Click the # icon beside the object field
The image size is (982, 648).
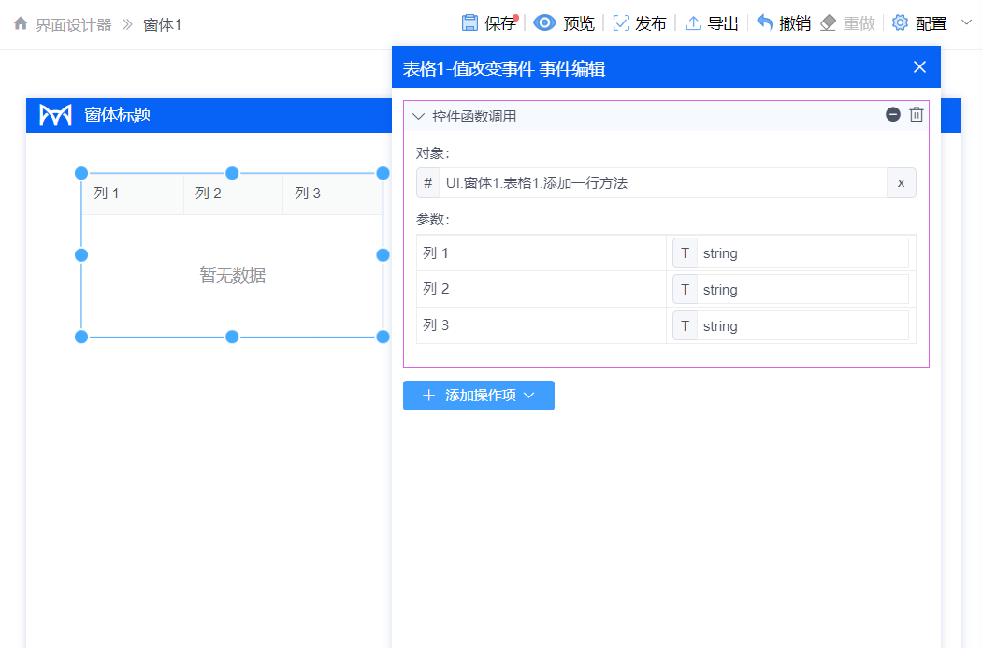(427, 182)
